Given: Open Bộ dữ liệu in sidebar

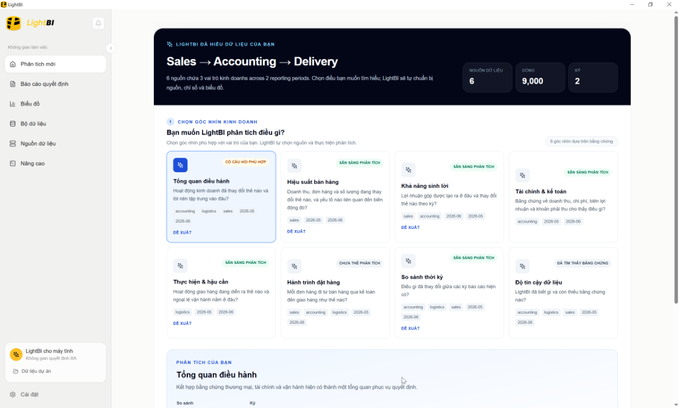Looking at the screenshot, I should click(55, 124).
